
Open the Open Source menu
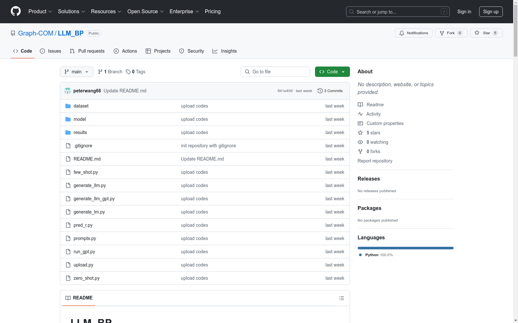pos(145,12)
